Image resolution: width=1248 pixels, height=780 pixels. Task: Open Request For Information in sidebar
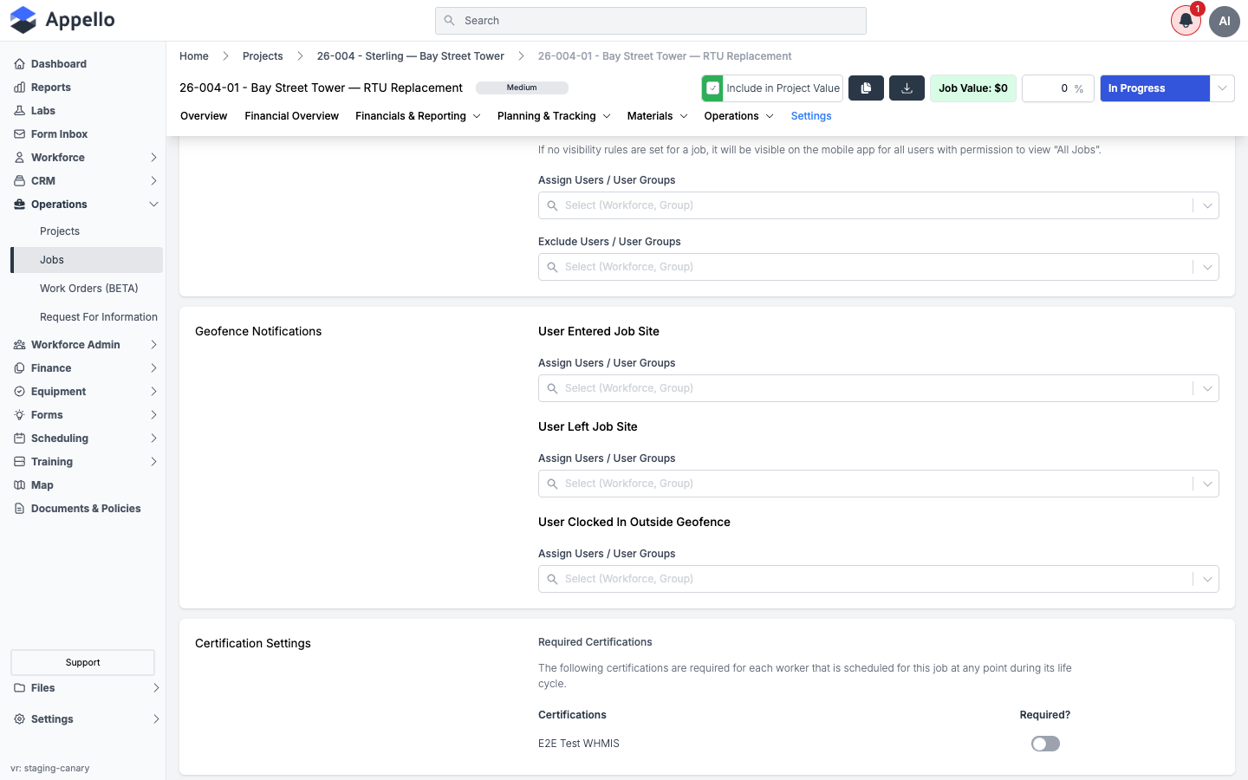(99, 317)
